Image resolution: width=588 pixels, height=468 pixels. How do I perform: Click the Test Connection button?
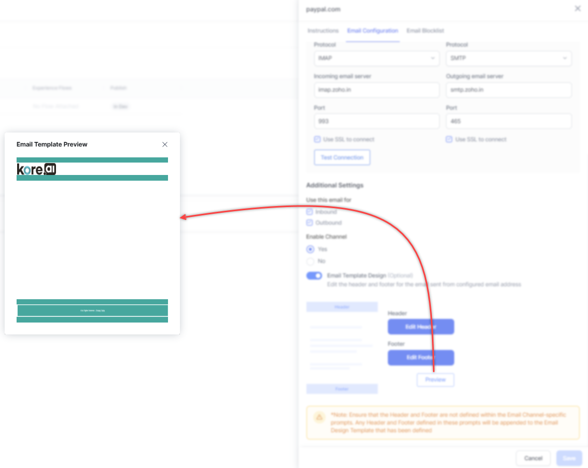[x=342, y=157]
